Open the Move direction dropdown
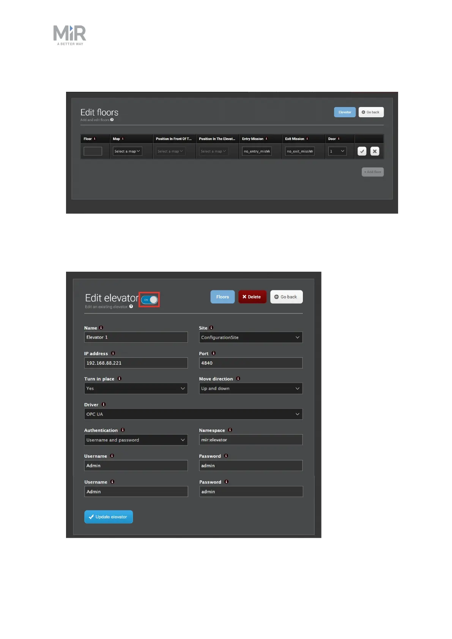This screenshot has width=452, height=639. [251, 388]
